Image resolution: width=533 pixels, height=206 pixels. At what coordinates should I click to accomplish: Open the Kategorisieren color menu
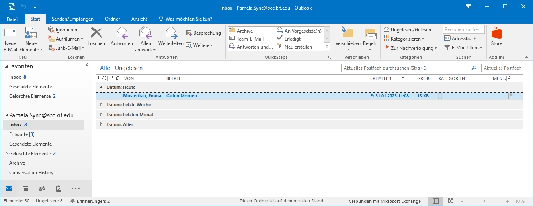pyautogui.click(x=404, y=39)
